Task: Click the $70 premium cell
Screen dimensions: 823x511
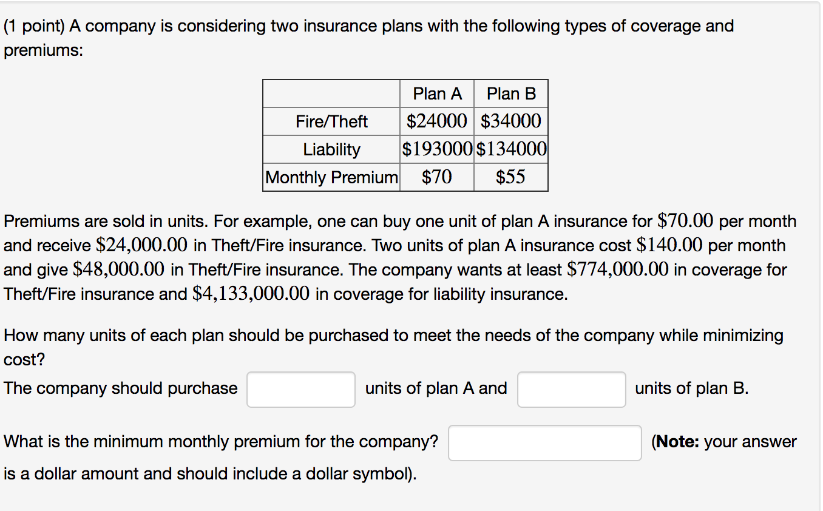Action: tap(437, 177)
